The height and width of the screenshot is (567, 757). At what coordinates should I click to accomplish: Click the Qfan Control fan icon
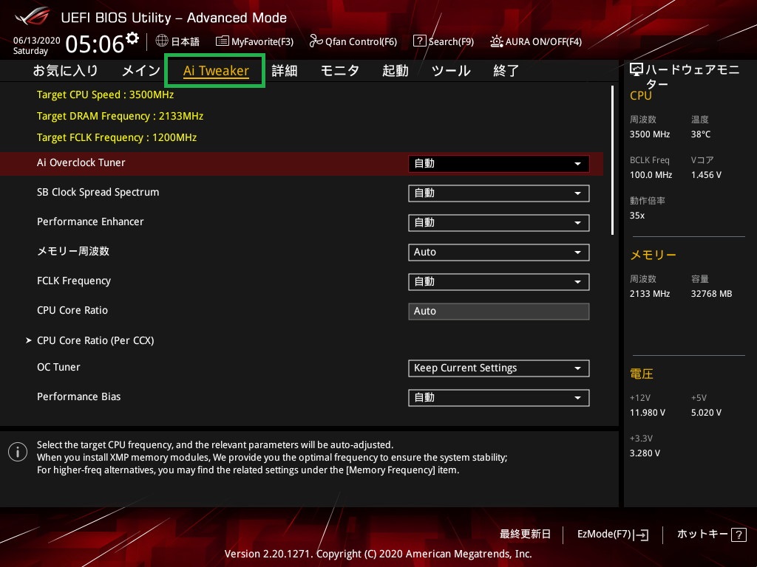click(x=316, y=41)
